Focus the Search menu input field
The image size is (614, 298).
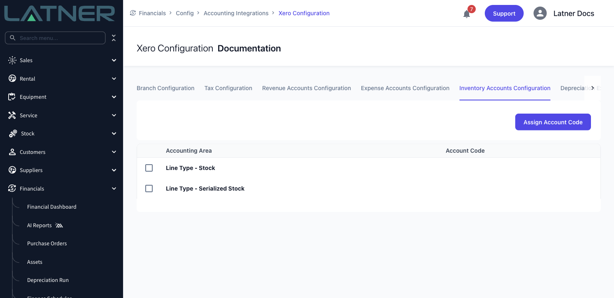[x=55, y=38]
